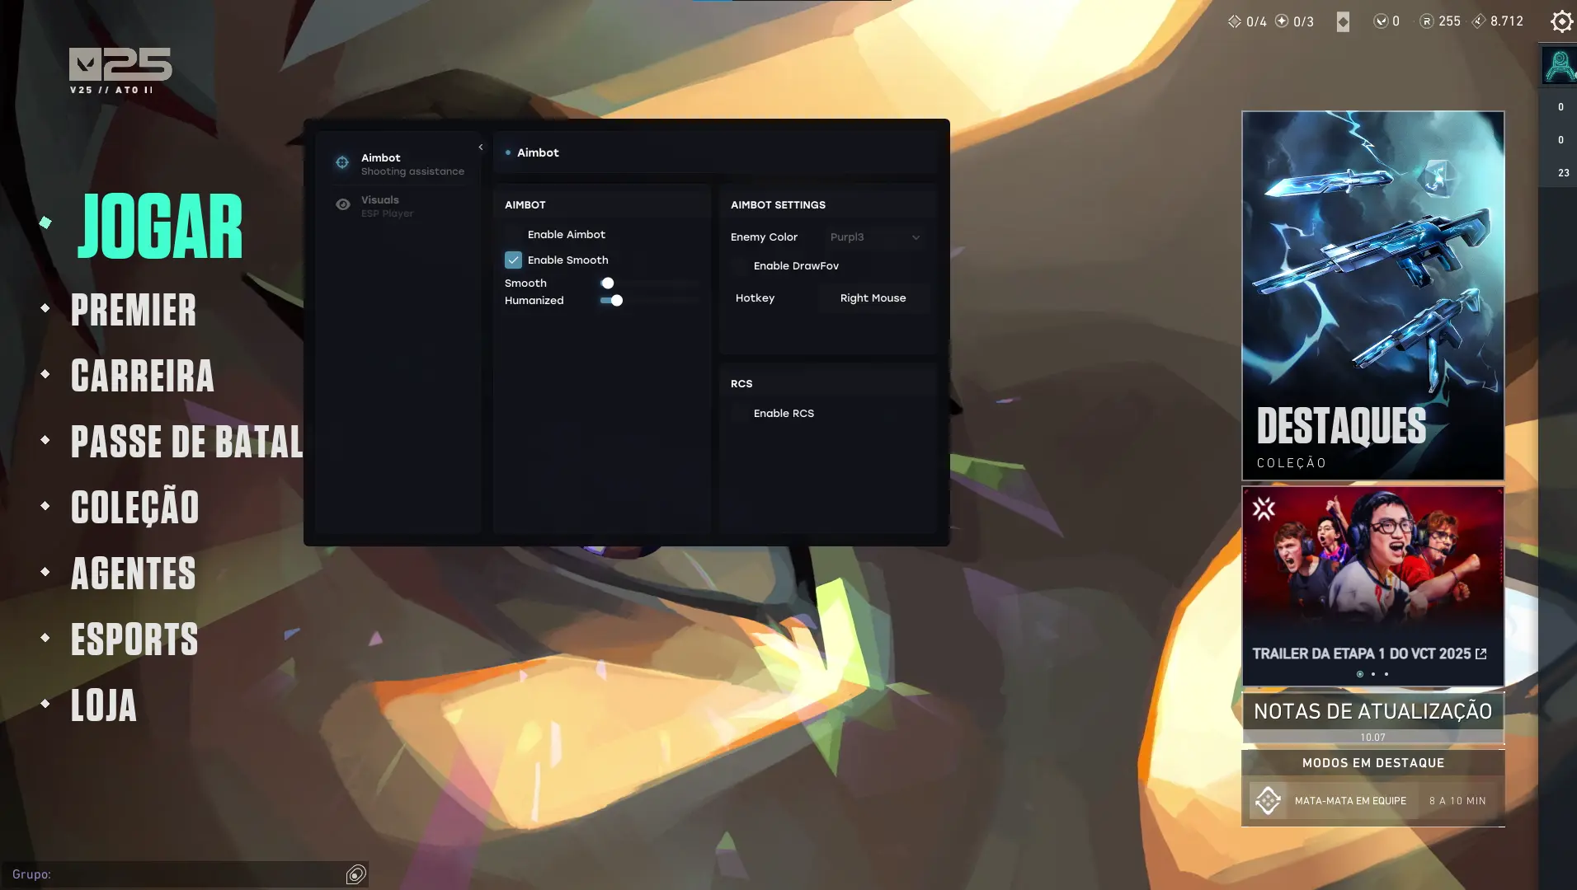Image resolution: width=1577 pixels, height=890 pixels.
Task: Click the group invite icon beside Grupo
Action: point(356,874)
